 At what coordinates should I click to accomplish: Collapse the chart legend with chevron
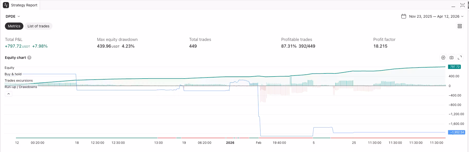pyautogui.click(x=8, y=94)
